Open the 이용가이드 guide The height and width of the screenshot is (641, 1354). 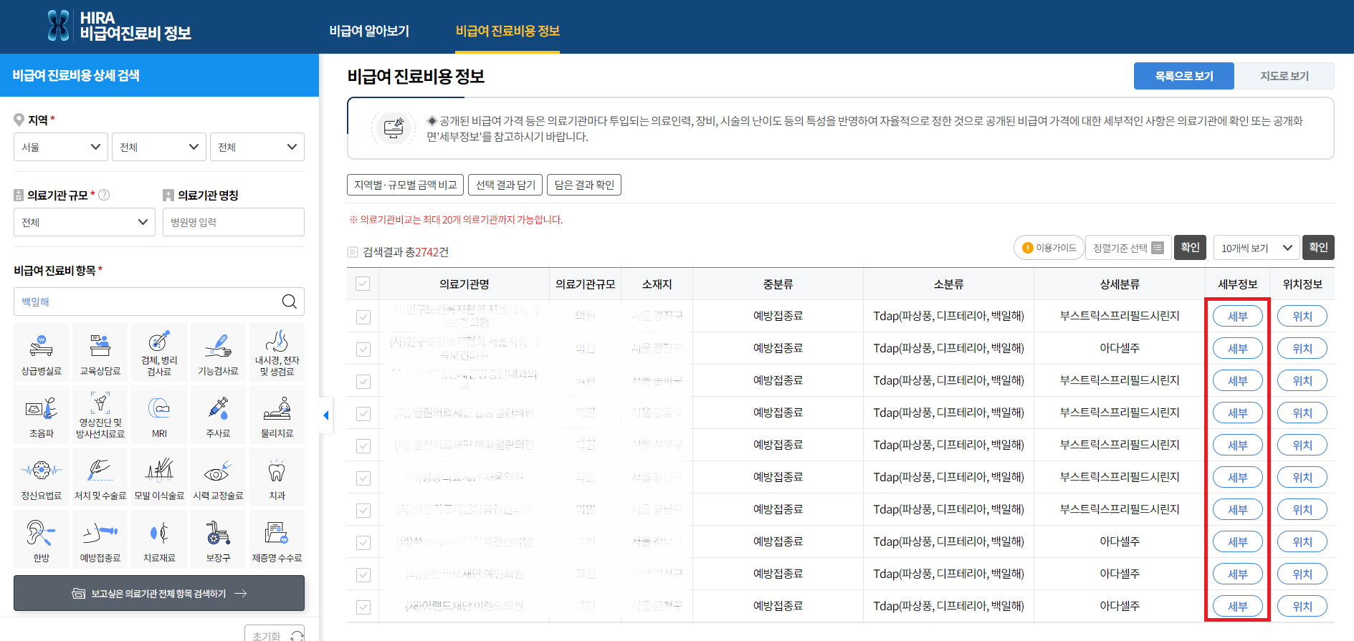(x=1049, y=248)
